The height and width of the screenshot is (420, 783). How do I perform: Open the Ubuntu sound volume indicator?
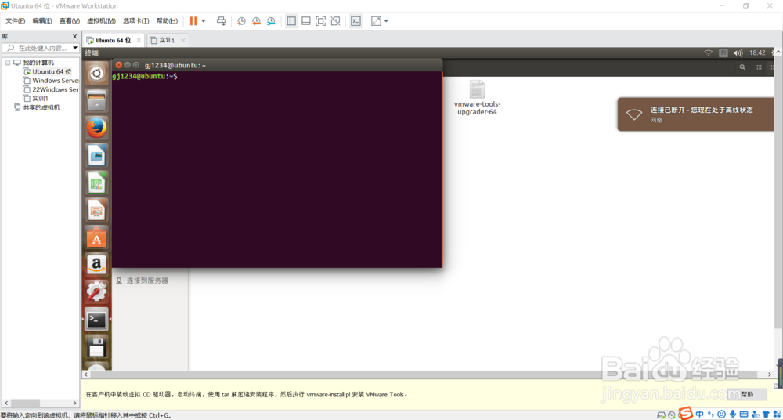click(738, 52)
